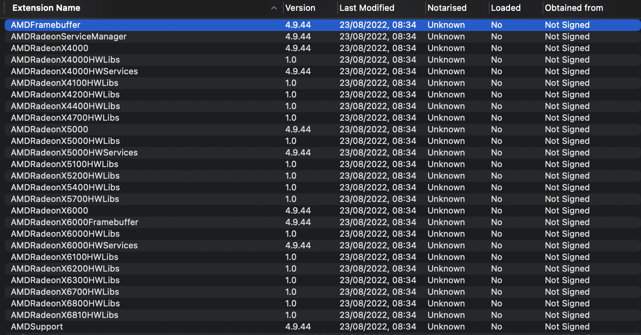Select the AMDRadeonX6000HWLibs row
This screenshot has width=641, height=335.
point(322,234)
